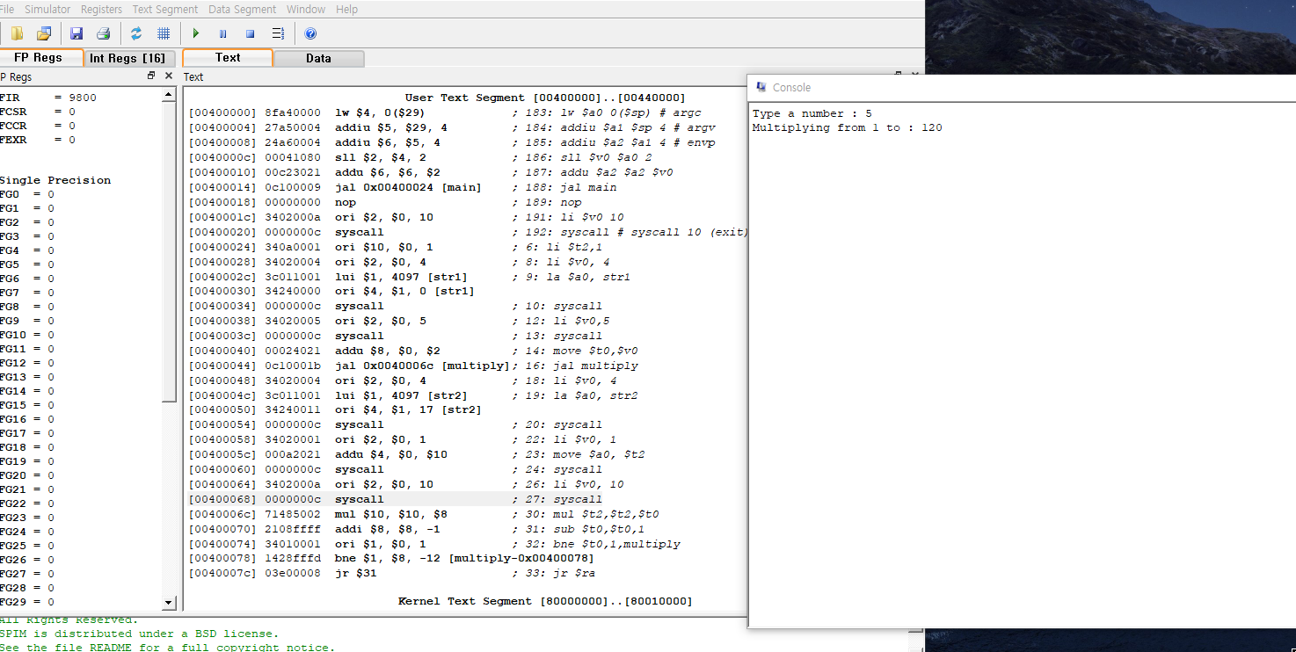Open QtSpim help
This screenshot has width=1296, height=652.
tap(312, 33)
